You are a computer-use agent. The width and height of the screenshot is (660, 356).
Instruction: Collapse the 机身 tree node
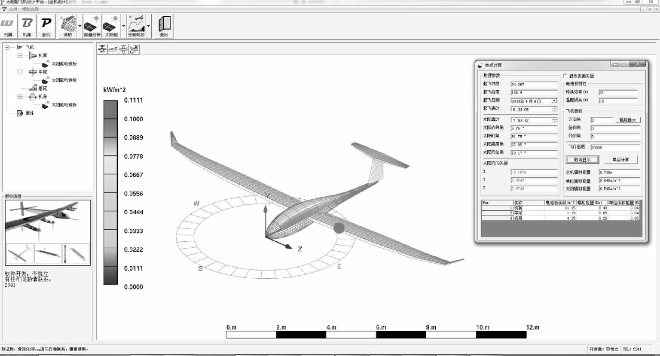tap(20, 97)
